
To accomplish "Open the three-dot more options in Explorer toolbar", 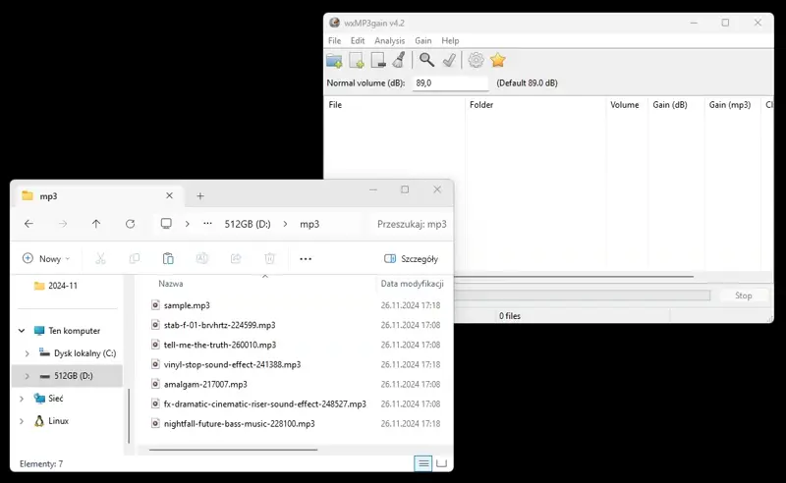I will coord(306,259).
